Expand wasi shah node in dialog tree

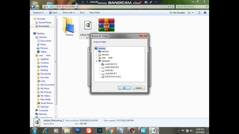(96, 58)
